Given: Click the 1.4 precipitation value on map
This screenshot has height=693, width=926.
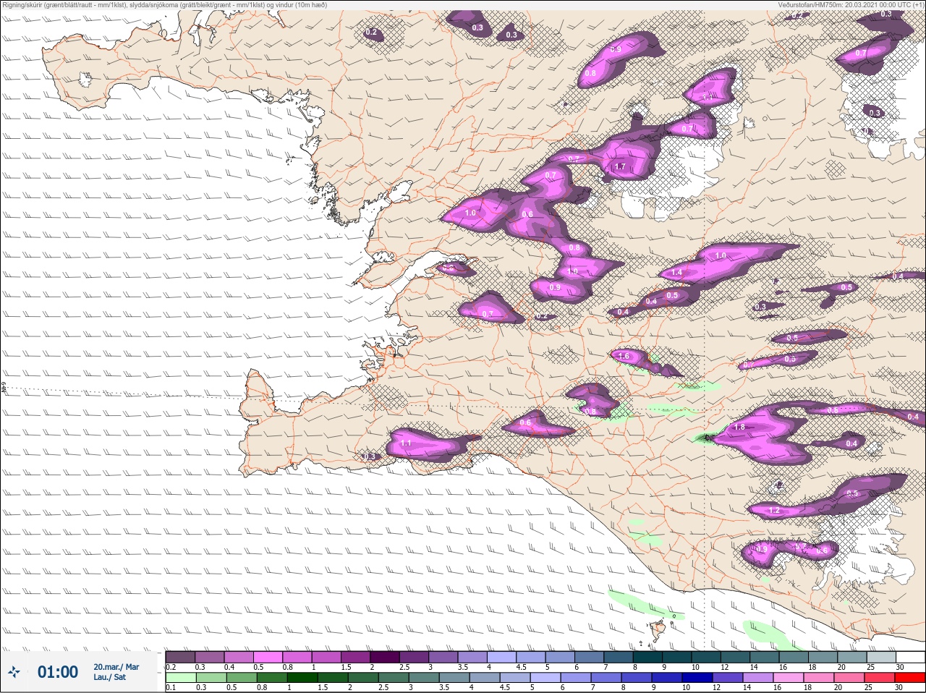Looking at the screenshot, I should (677, 273).
